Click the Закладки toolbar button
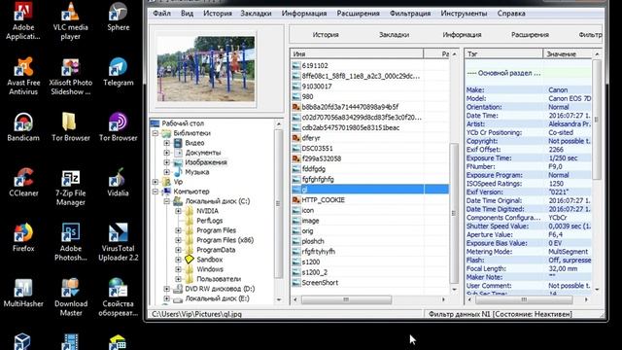The width and height of the screenshot is (622, 350). tap(394, 35)
